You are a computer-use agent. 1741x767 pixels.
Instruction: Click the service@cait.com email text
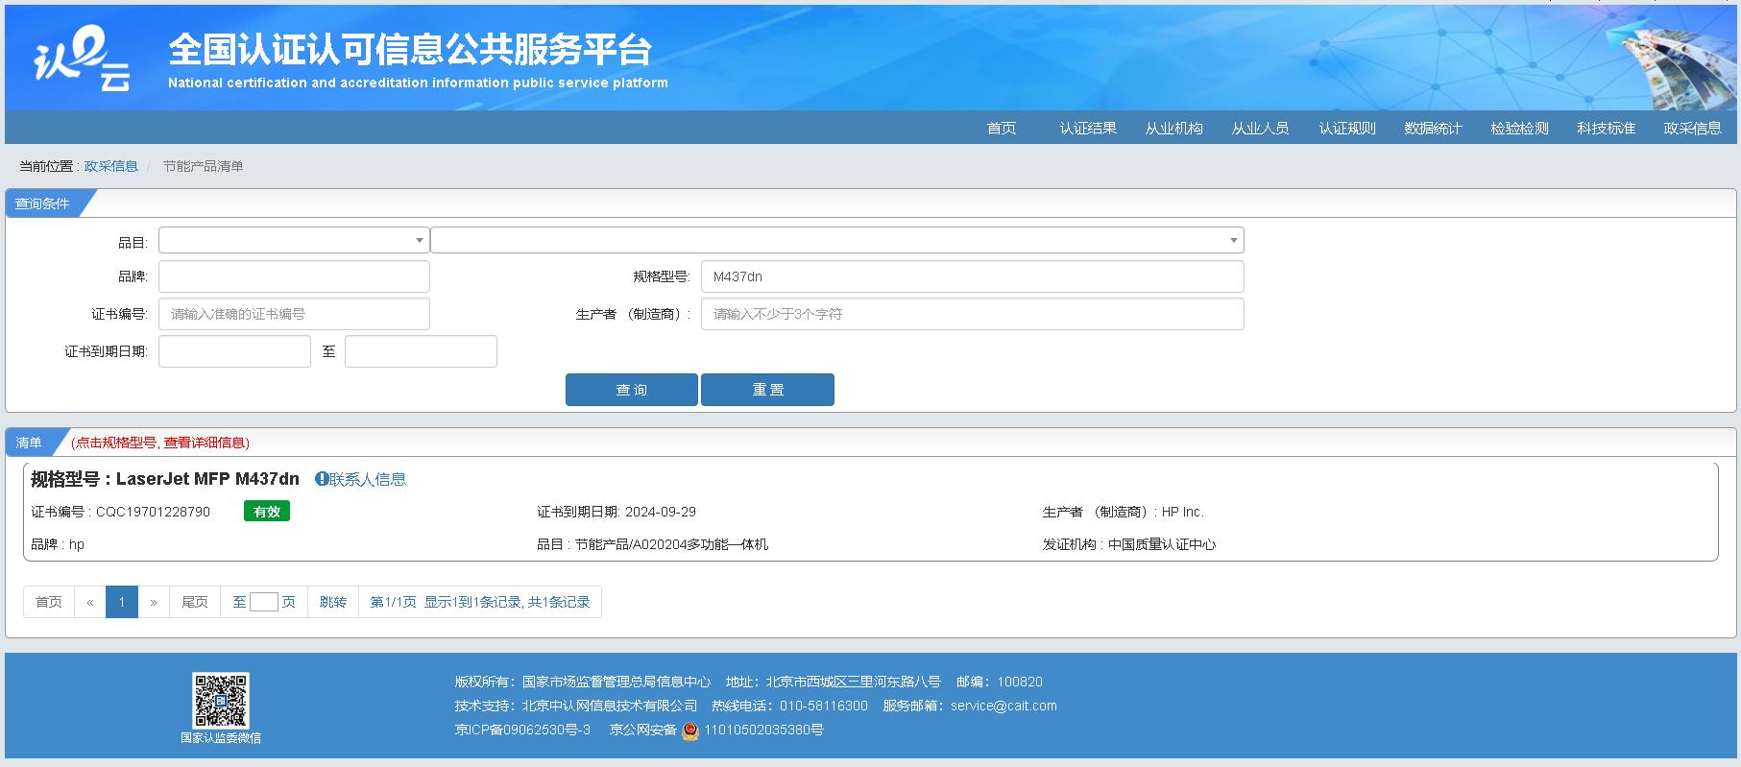[x=1003, y=706]
